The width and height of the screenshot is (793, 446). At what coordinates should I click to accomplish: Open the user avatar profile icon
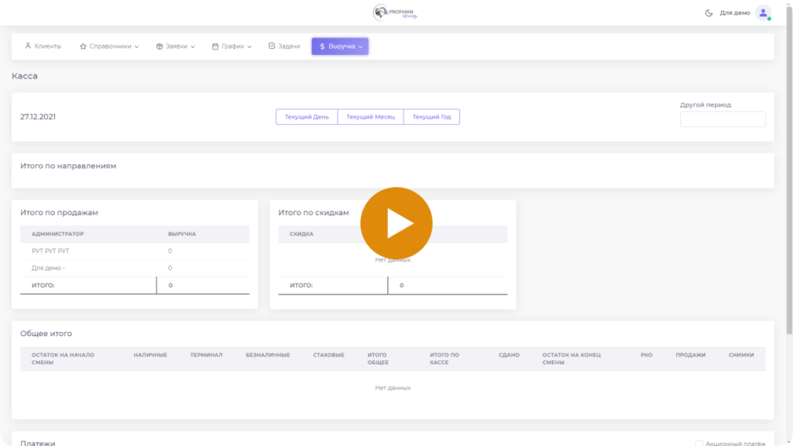click(763, 13)
